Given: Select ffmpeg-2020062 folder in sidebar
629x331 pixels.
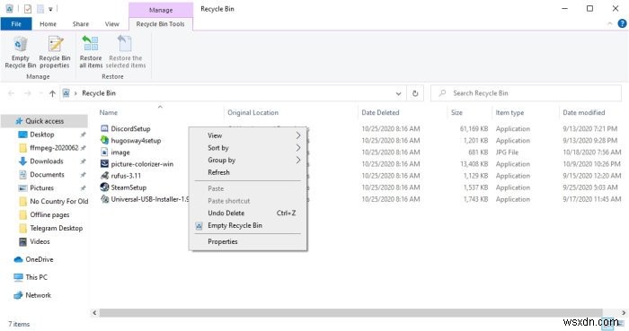Looking at the screenshot, I should coord(54,148).
